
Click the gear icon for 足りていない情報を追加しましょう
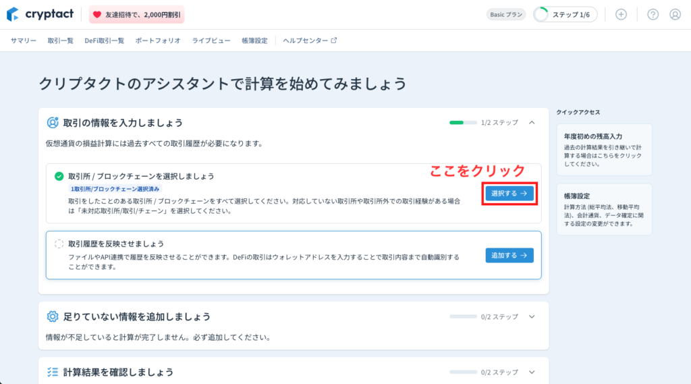click(x=53, y=317)
